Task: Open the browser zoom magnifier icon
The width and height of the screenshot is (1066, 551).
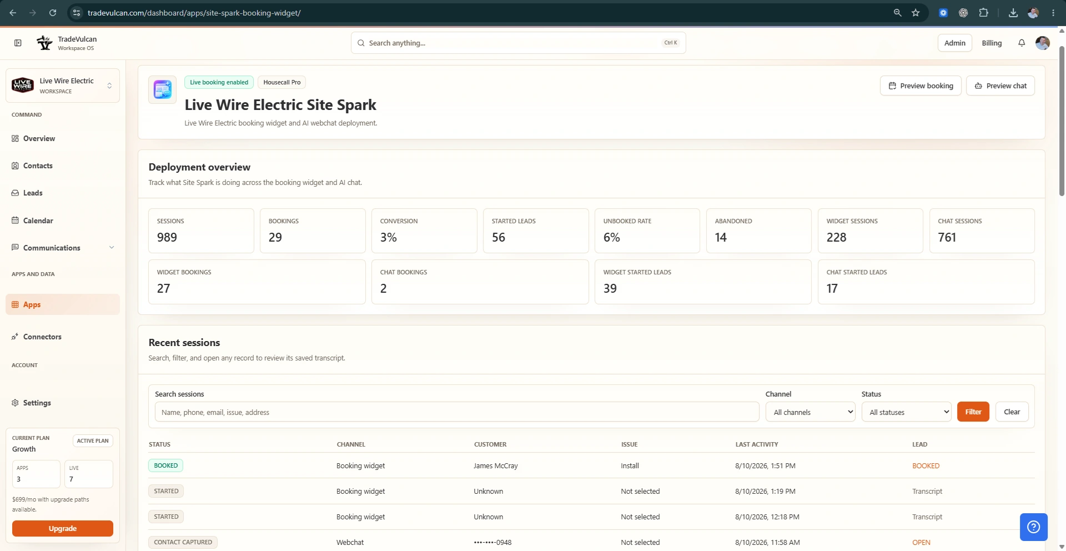Action: coord(897,13)
